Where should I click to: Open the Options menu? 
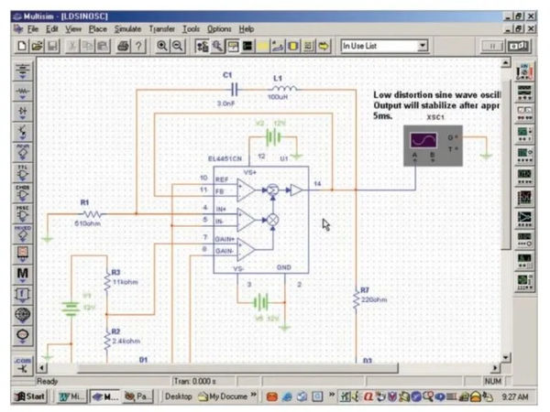pos(219,29)
